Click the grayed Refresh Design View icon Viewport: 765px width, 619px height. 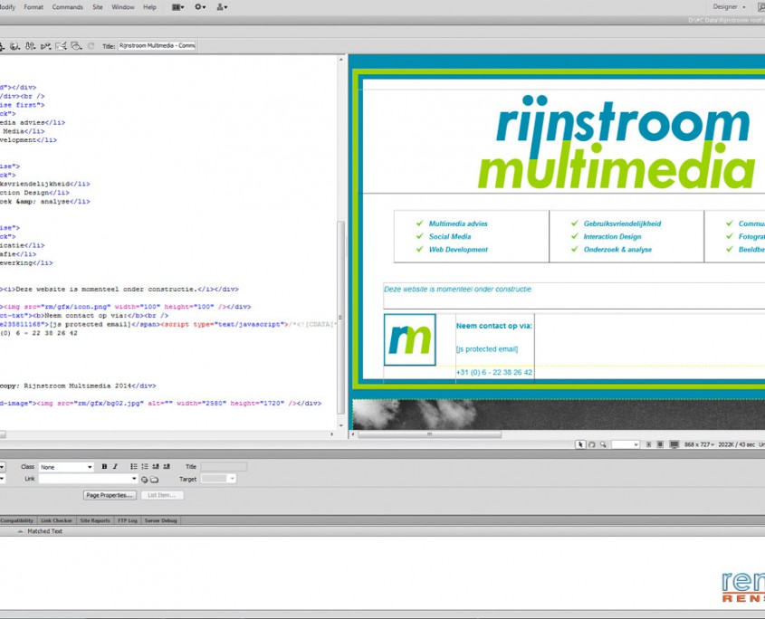pos(91,46)
